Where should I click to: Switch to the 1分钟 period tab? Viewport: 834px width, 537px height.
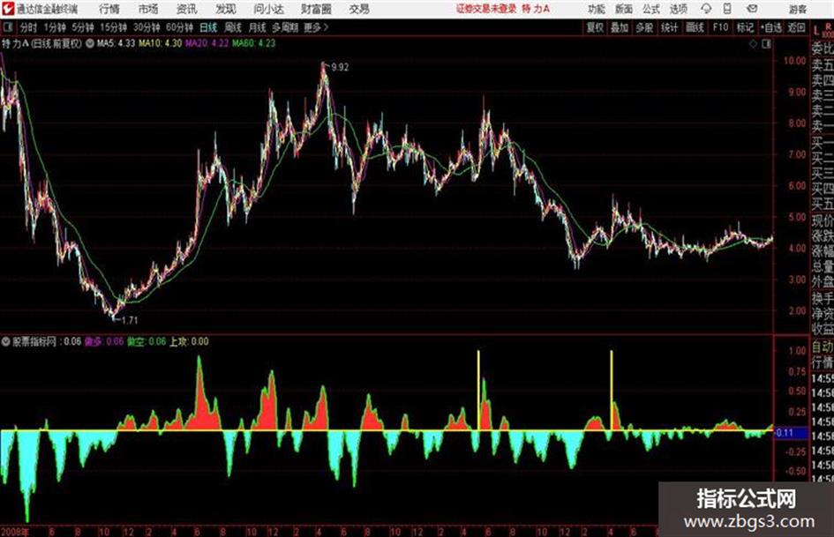pyautogui.click(x=54, y=27)
